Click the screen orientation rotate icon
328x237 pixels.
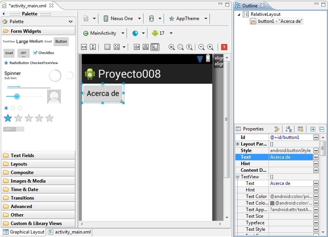point(151,19)
